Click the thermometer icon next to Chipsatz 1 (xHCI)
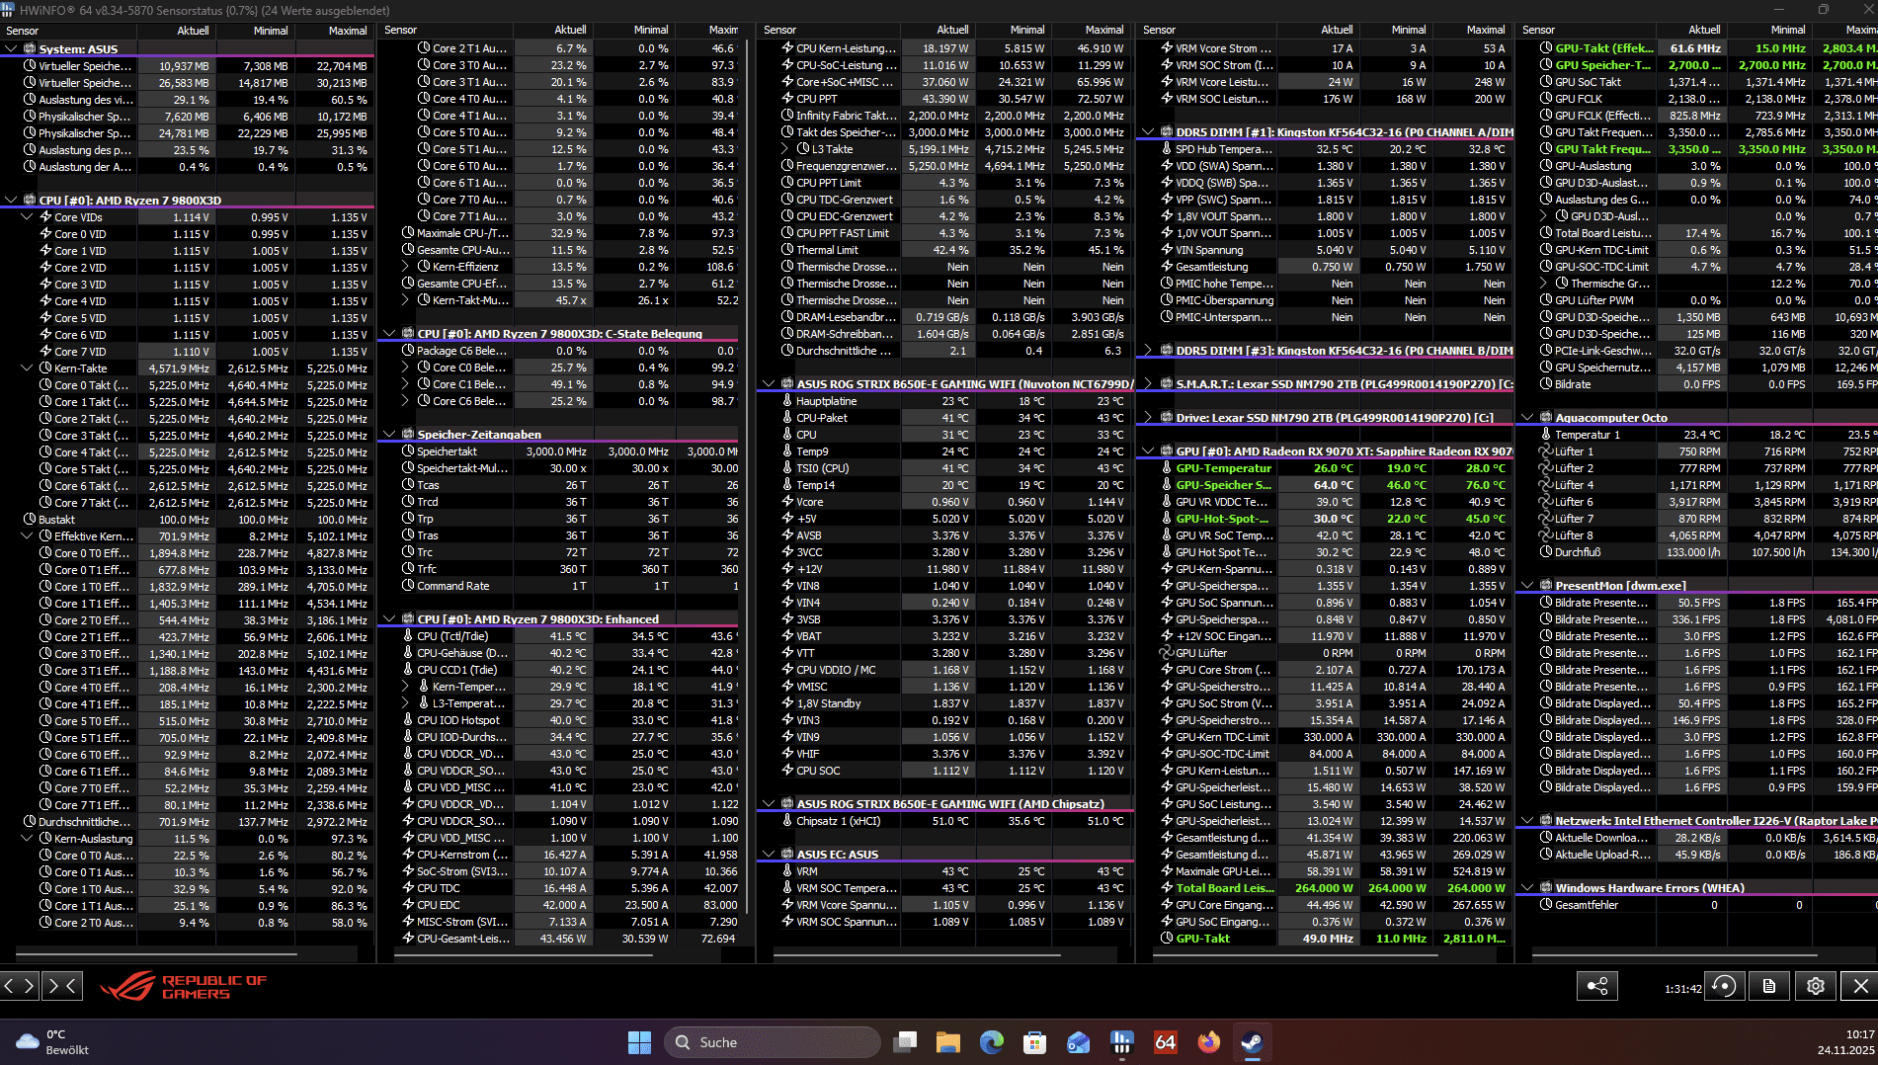 click(787, 821)
